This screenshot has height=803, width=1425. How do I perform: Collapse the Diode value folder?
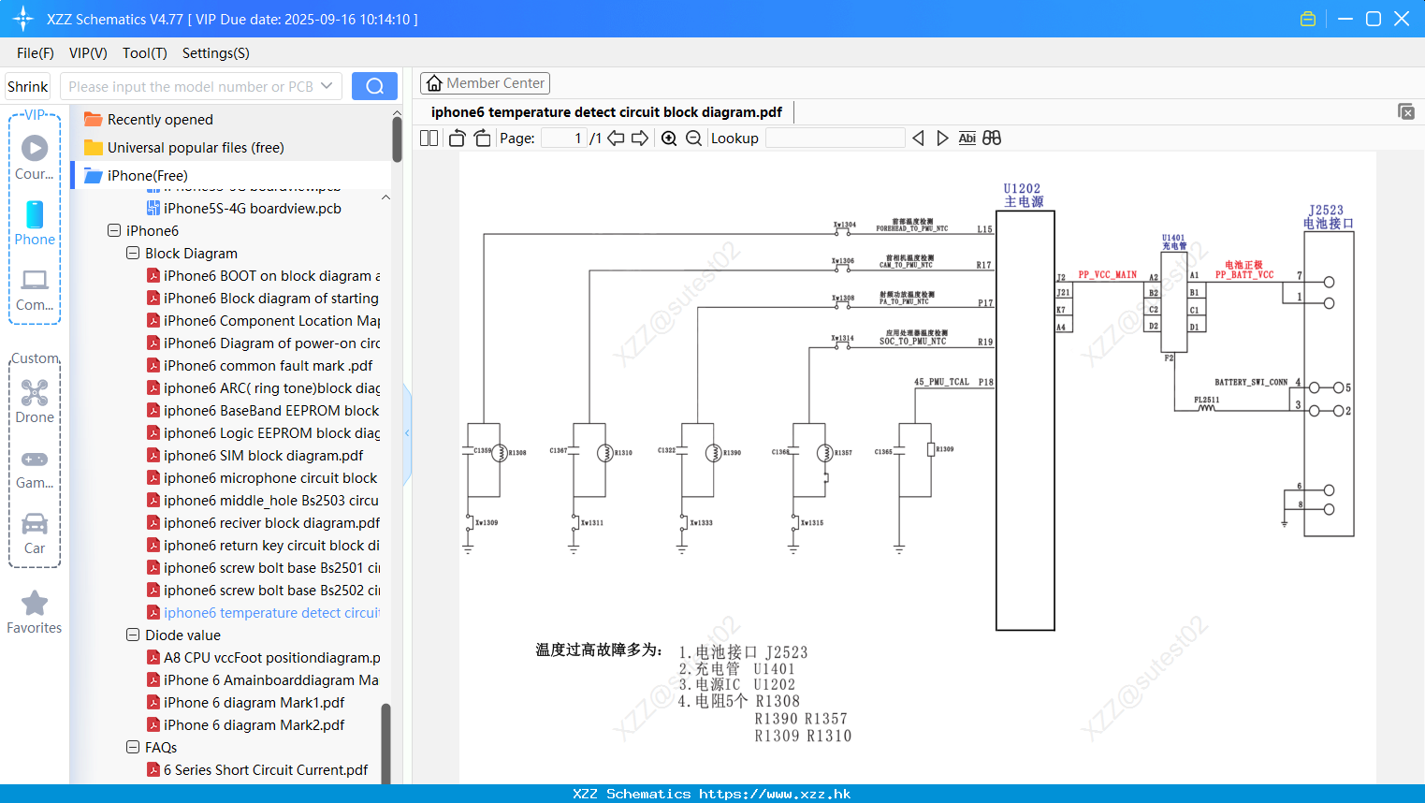click(133, 635)
